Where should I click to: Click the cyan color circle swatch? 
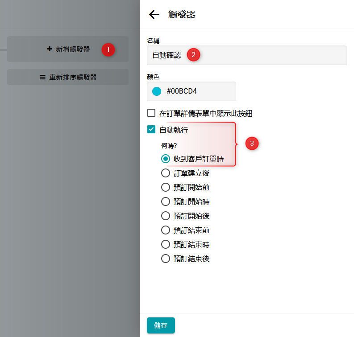[157, 91]
